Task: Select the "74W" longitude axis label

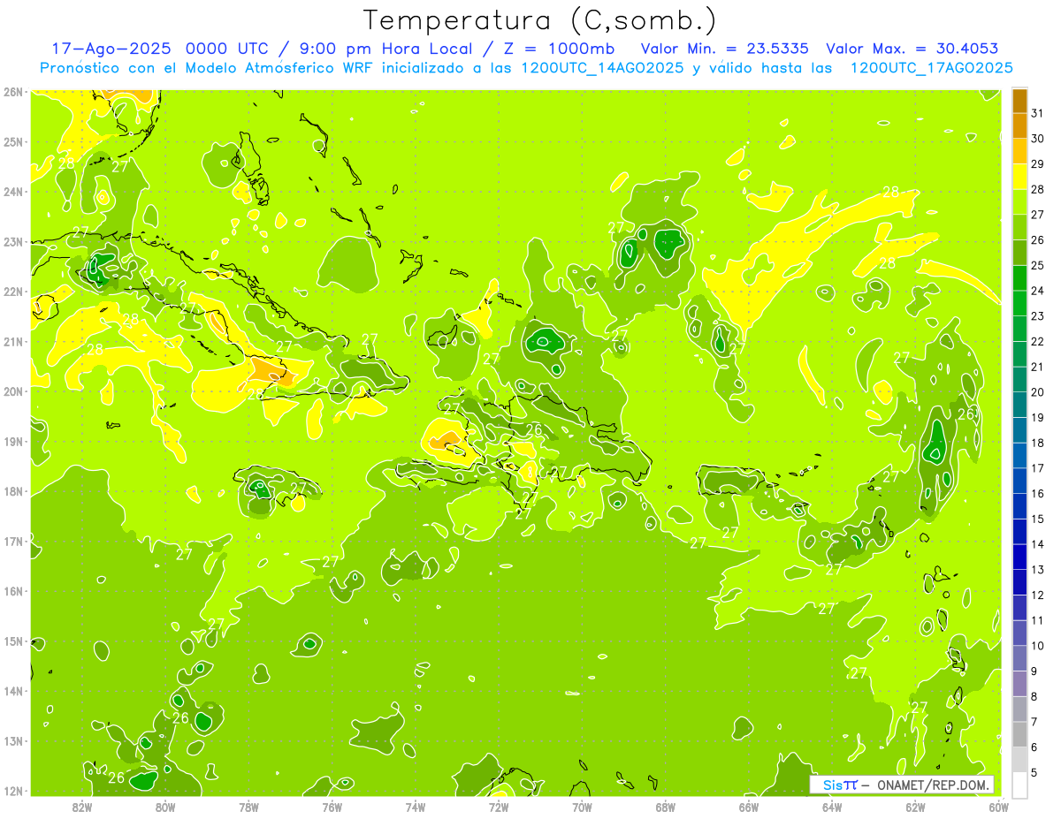Action: [x=415, y=807]
